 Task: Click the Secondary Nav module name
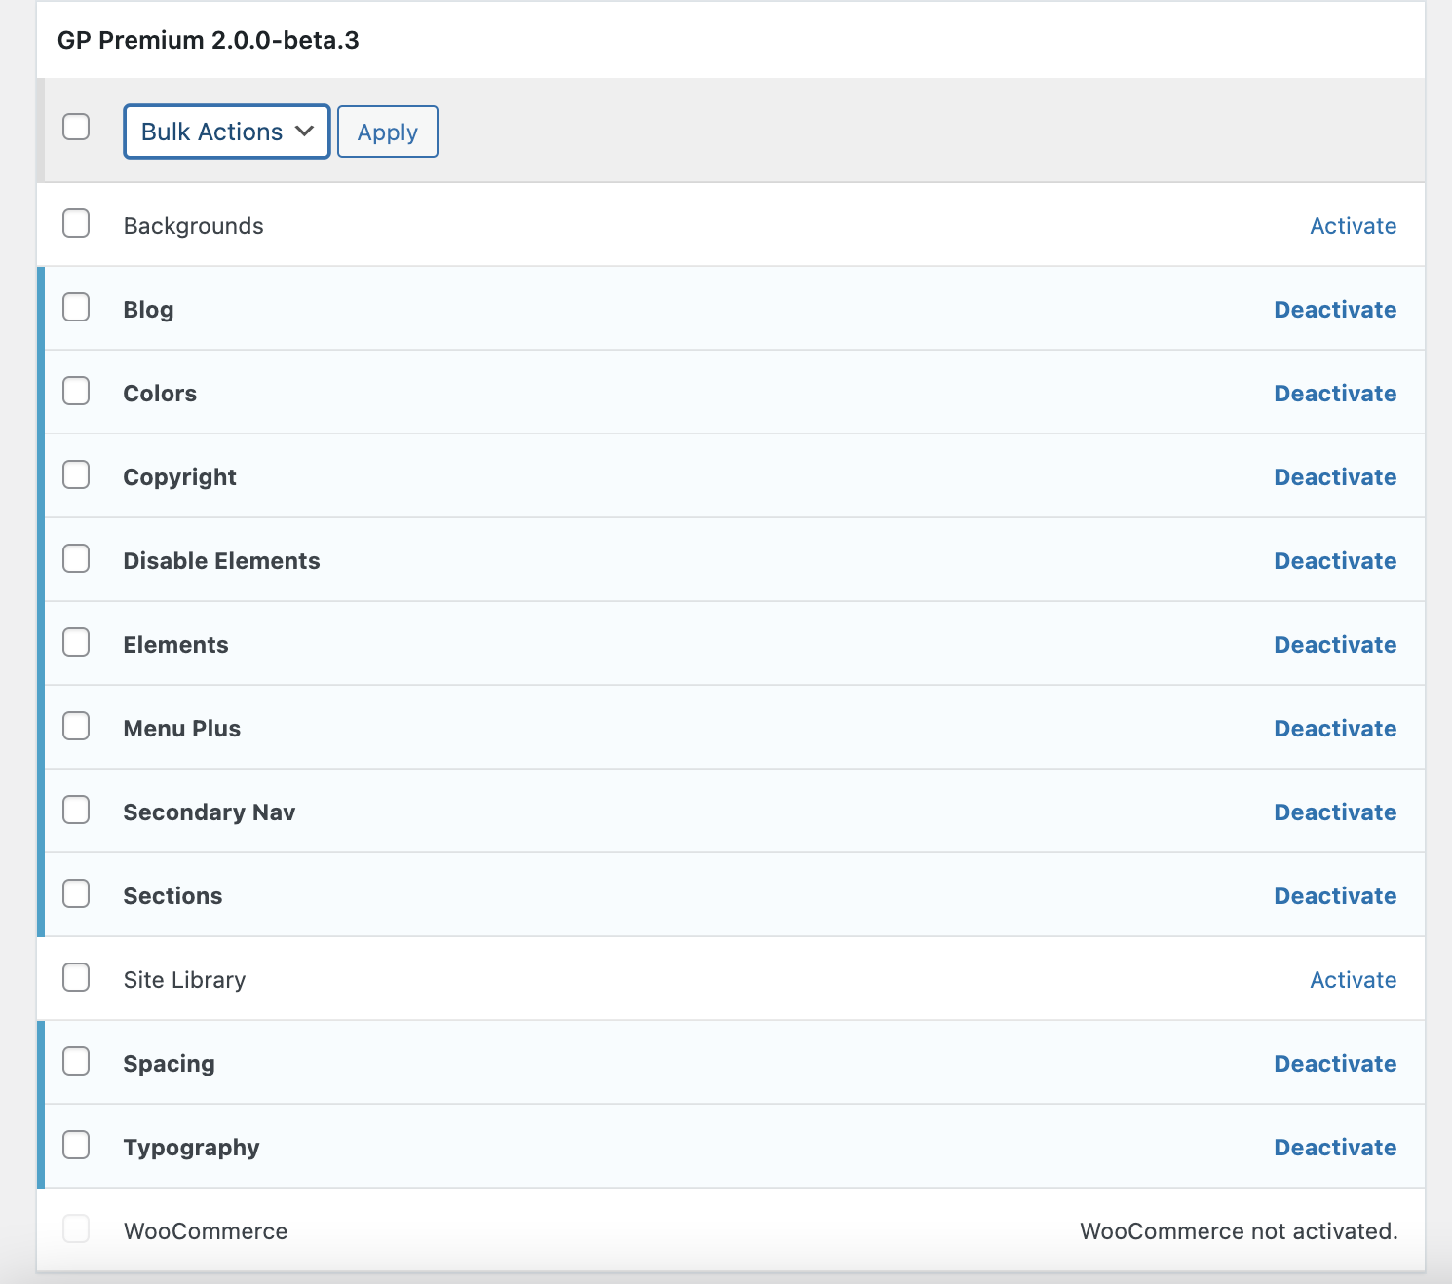[209, 812]
